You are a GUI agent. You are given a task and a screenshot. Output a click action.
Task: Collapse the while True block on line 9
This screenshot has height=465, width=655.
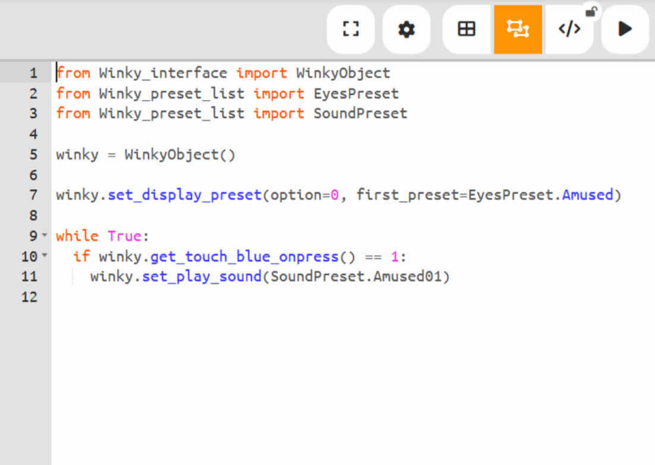[45, 236]
